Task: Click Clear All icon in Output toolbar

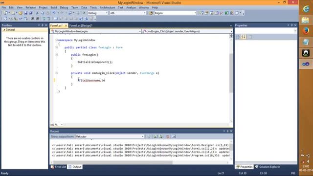Action: coord(168,136)
